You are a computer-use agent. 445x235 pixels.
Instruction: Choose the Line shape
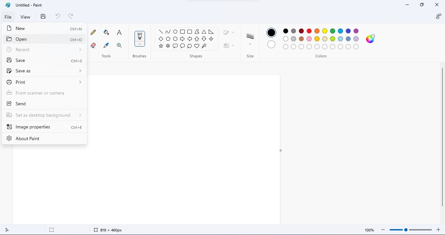[161, 32]
